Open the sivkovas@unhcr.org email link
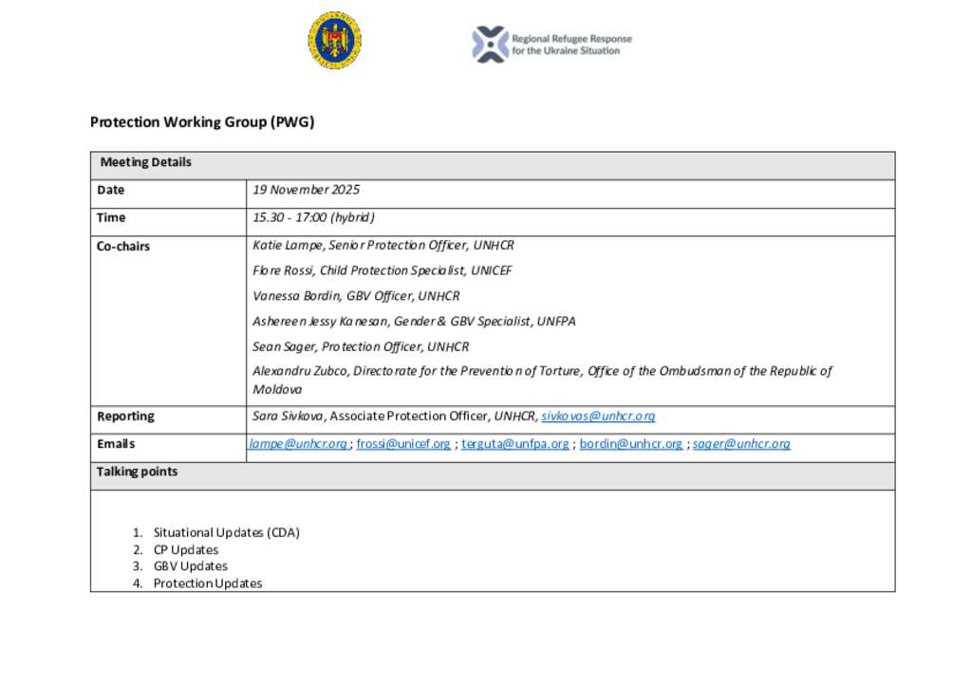 click(x=598, y=417)
